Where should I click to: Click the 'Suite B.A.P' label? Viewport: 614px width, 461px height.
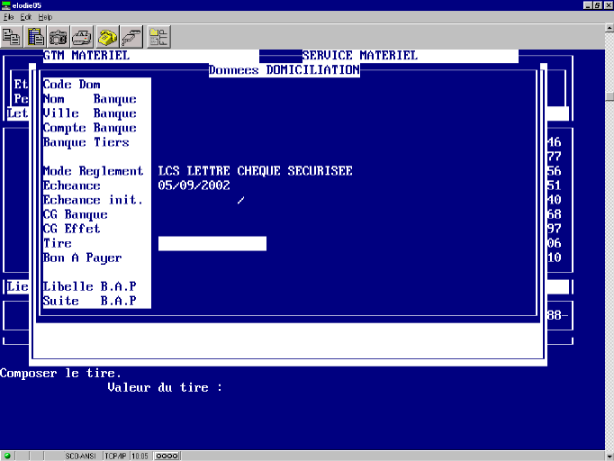pos(90,302)
